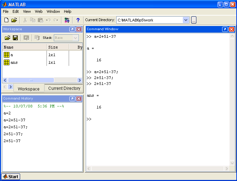Image resolution: width=237 pixels, height=181 pixels.
Task: Open the Edit menu
Action: (16, 11)
